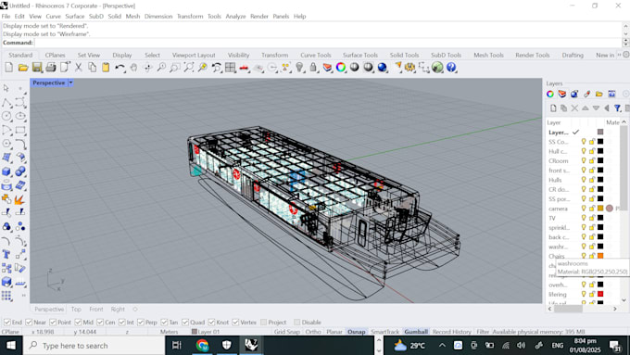This screenshot has height=355, width=630.
Task: Click the Help question mark icon
Action: click(451, 68)
